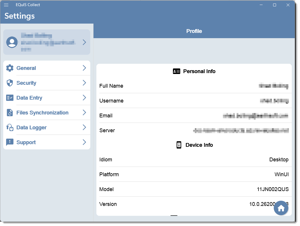This screenshot has height=226, width=300.
Task: Click the Version label
Action: (108, 204)
